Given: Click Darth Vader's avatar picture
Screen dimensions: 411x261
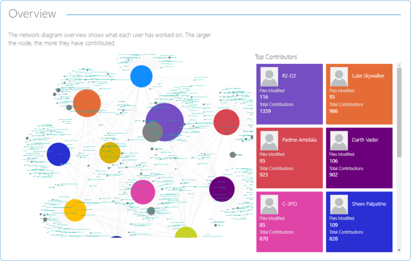Looking at the screenshot, I should [x=339, y=141].
